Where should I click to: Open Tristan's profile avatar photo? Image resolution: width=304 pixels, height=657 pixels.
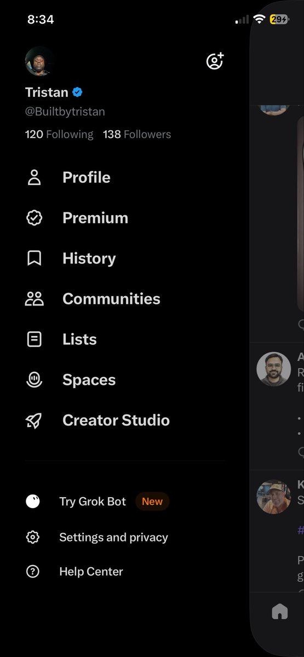pyautogui.click(x=39, y=61)
